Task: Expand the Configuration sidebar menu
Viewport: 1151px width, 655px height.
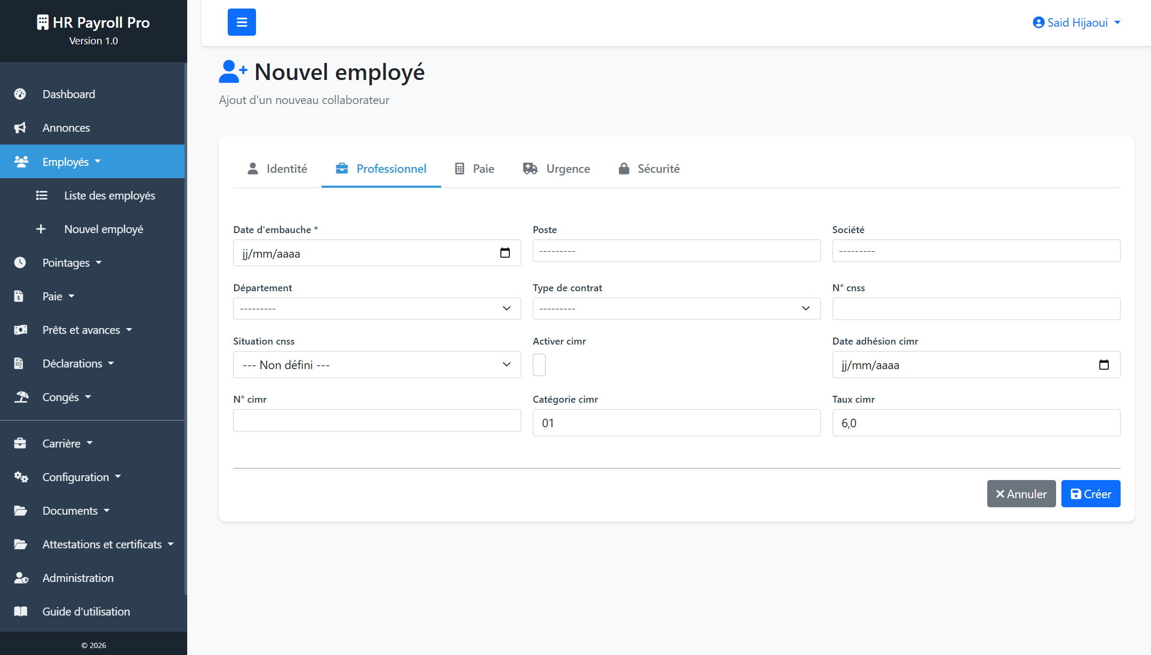Action: coord(92,477)
